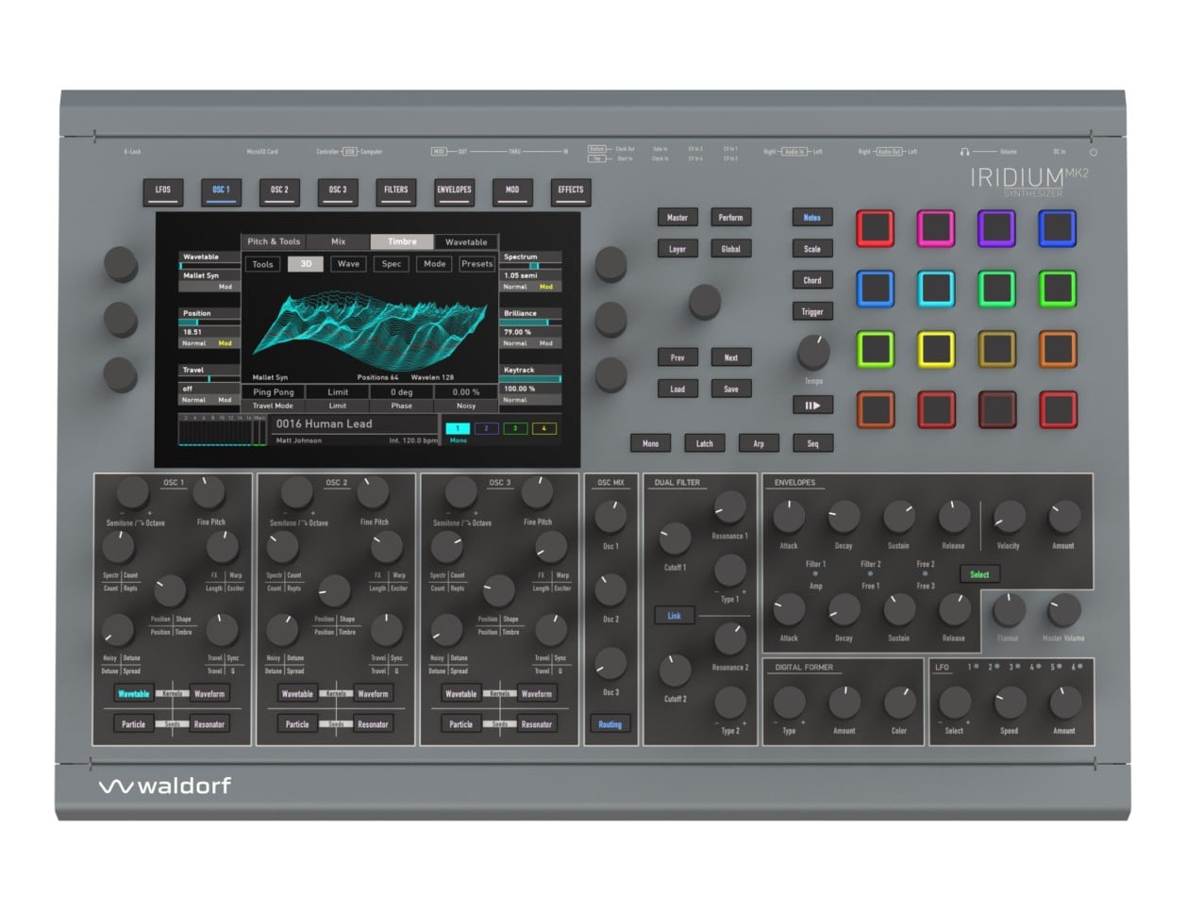Tap the gold-brown performance pad
1186x911 pixels.
point(996,350)
